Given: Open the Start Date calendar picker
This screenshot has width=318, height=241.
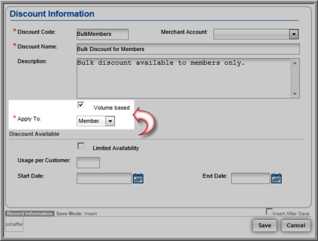Looking at the screenshot, I should click(x=138, y=179).
